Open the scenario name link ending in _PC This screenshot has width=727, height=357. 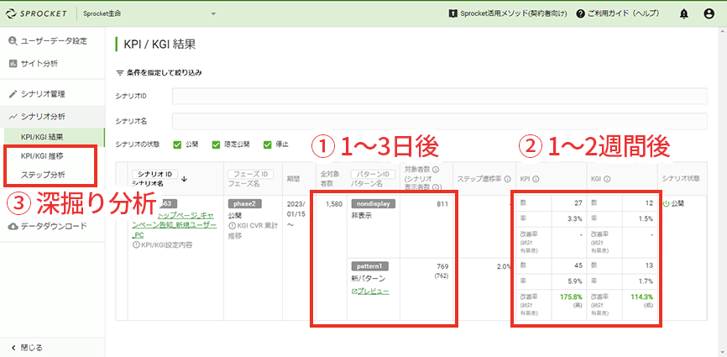[x=173, y=225]
